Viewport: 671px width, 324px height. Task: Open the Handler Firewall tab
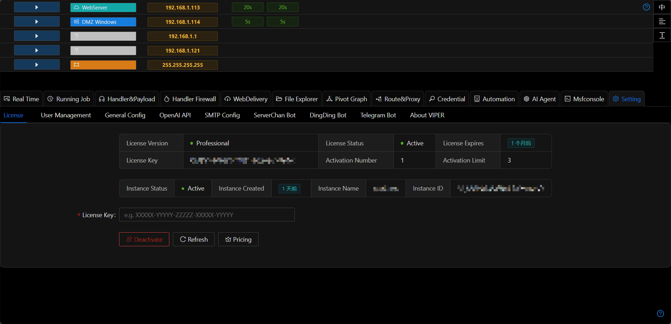click(190, 99)
